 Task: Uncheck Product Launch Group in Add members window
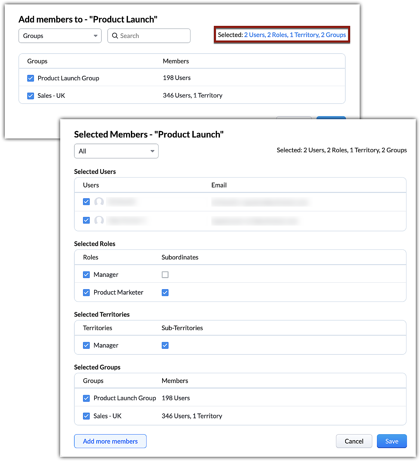point(31,78)
